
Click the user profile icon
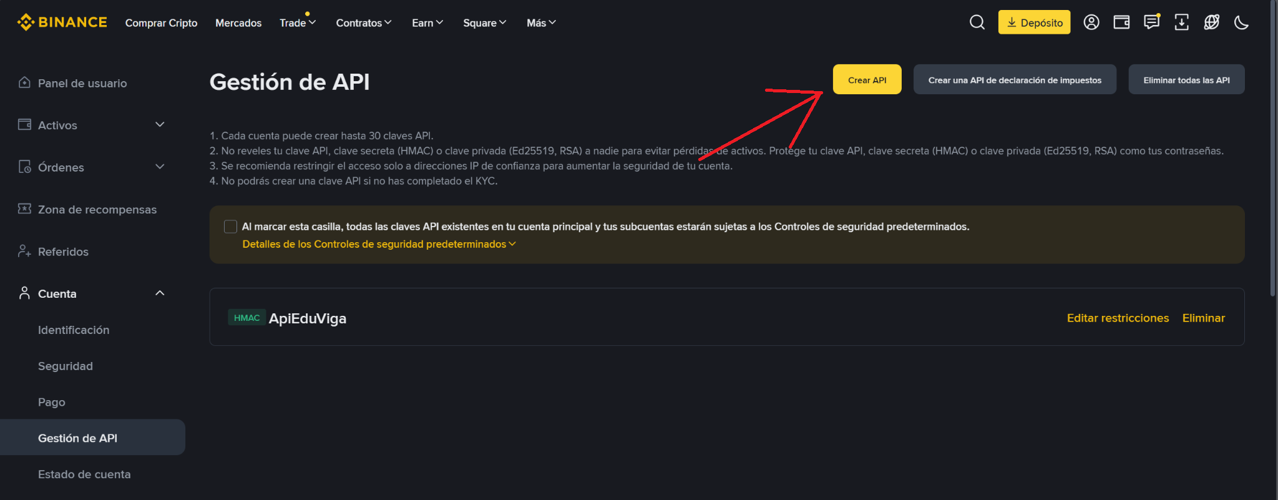(1091, 22)
